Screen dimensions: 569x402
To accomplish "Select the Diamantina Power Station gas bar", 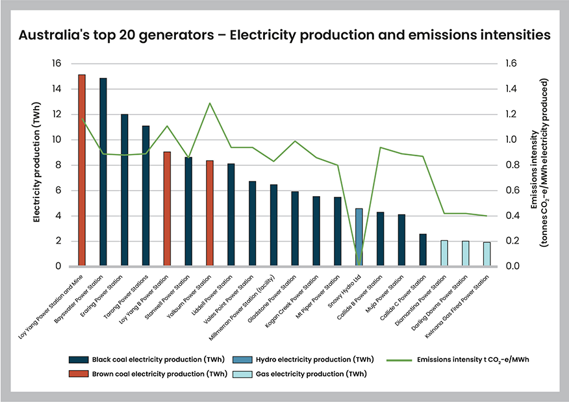I will pyautogui.click(x=446, y=253).
